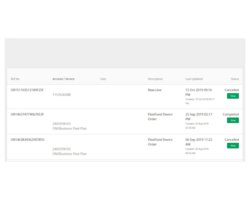
Task: Click ONEBusiness Flexi Plan in completed row
Action: click(x=69, y=128)
